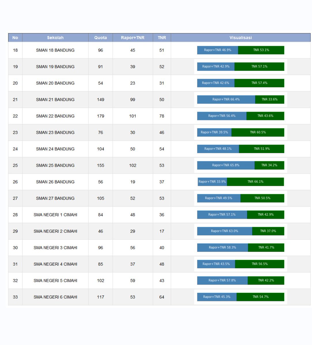Select the SMAN 25 BANDUNG cell
The image size is (312, 345).
click(x=55, y=165)
